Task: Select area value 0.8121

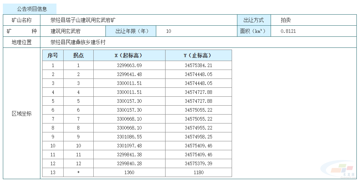Action: (288, 31)
